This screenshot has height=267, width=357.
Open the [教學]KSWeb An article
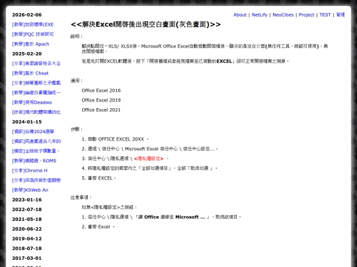click(x=30, y=190)
